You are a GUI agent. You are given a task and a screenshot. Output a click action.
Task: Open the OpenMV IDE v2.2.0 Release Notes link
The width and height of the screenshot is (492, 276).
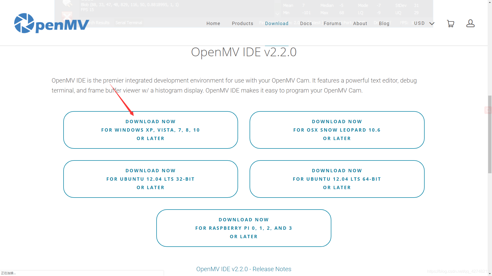(x=244, y=269)
